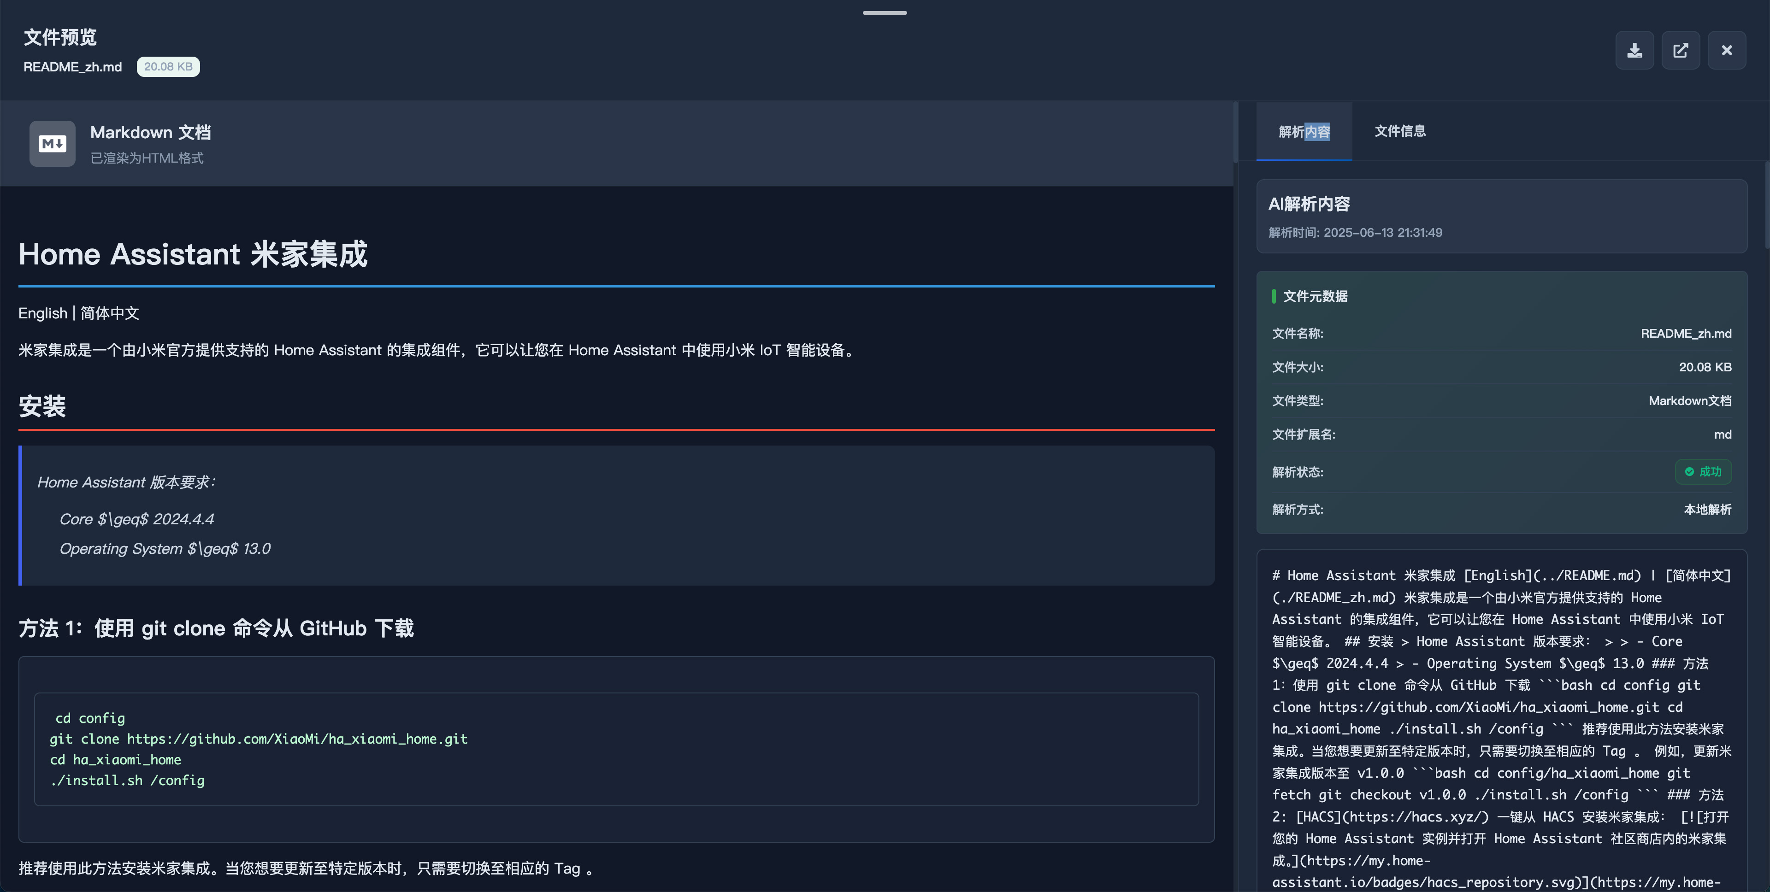Open file in new window icon
1770x892 pixels.
1681,50
